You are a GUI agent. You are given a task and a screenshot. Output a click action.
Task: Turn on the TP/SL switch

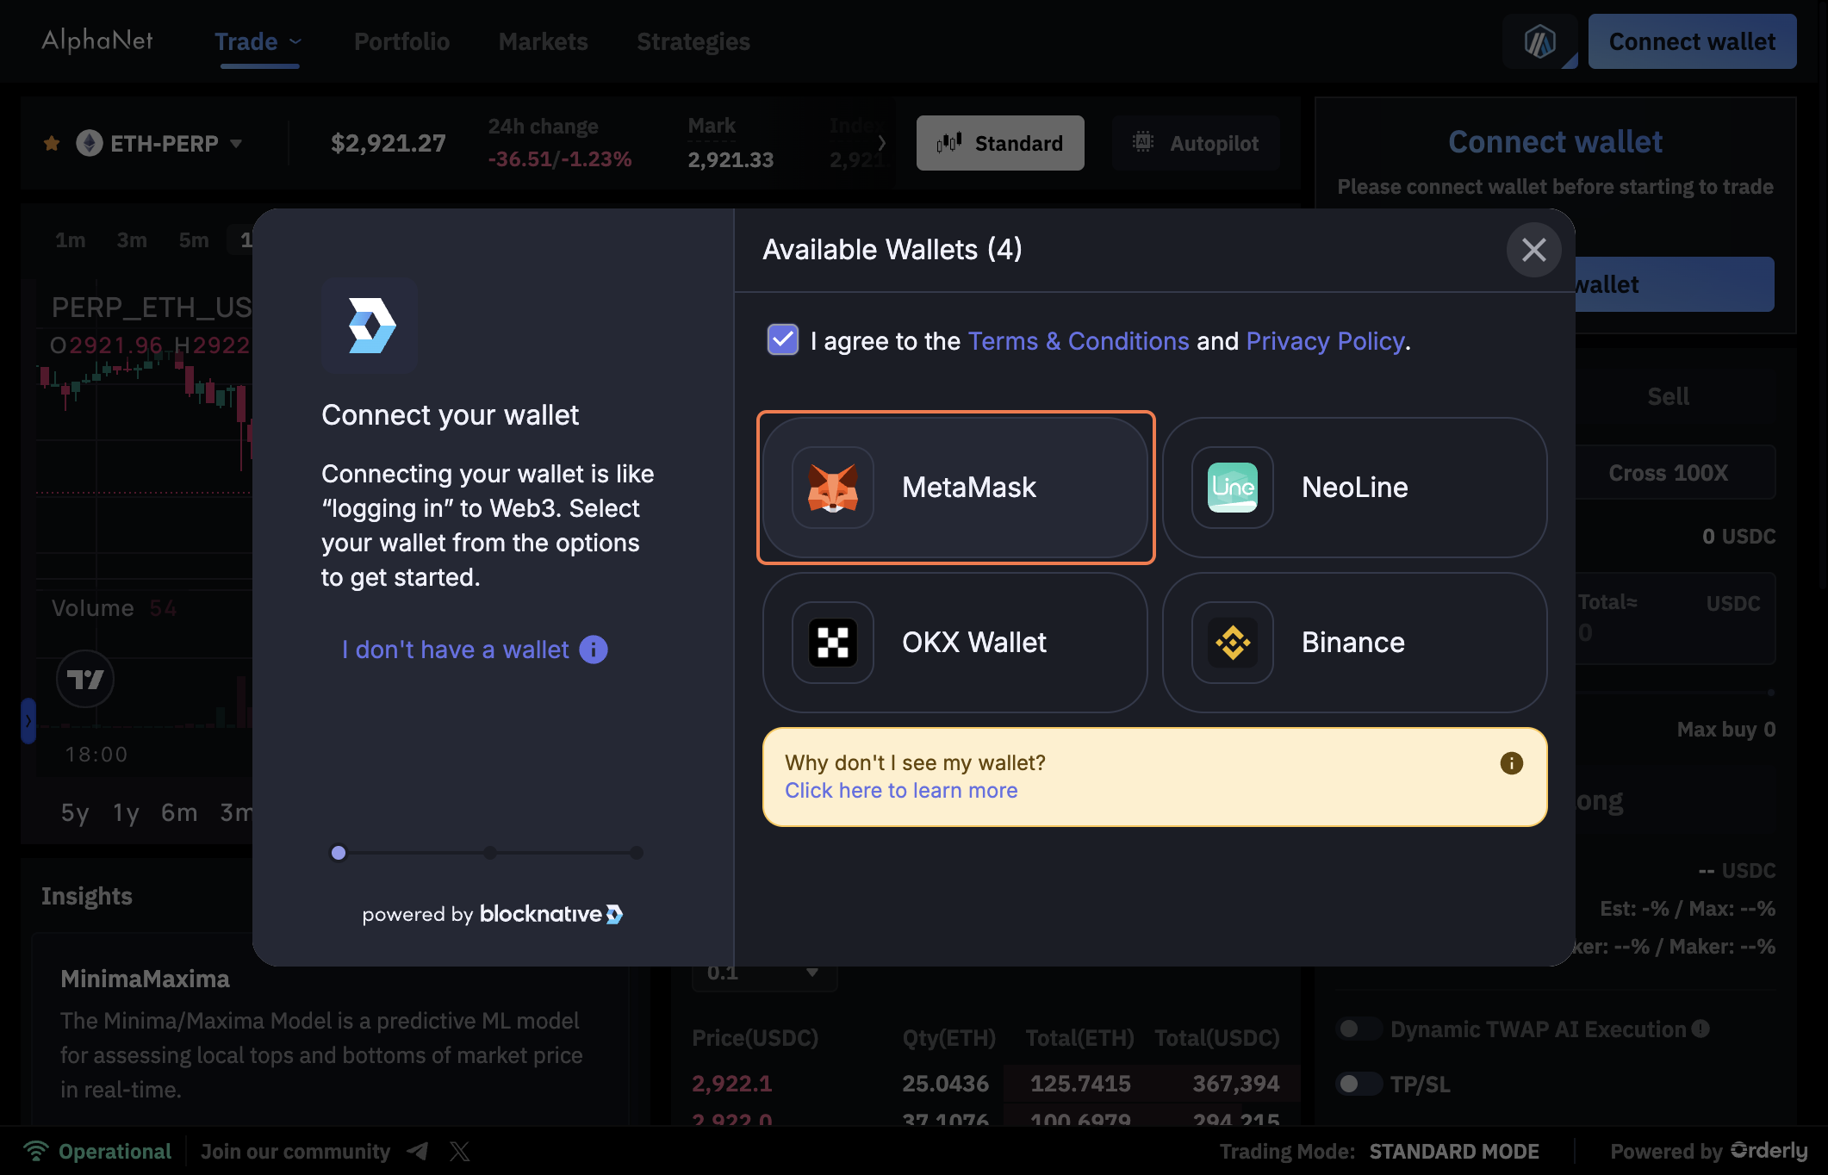pos(1357,1084)
